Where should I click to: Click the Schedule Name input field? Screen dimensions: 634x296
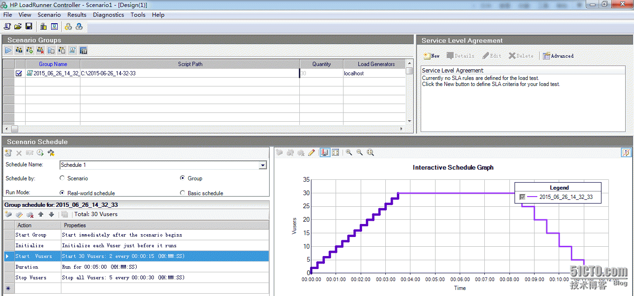(159, 165)
